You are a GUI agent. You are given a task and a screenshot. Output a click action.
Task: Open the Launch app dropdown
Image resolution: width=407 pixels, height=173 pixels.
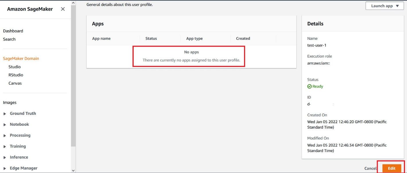point(385,6)
